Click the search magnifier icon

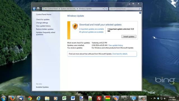140,9
